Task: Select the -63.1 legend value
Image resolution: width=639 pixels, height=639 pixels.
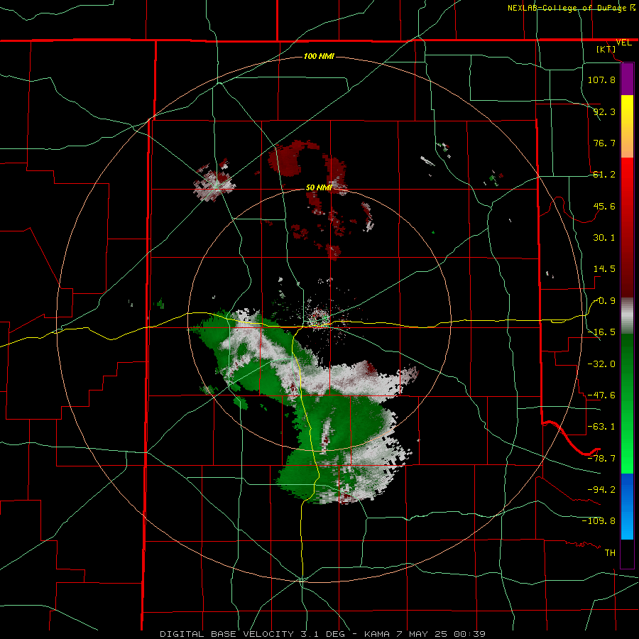Action: (x=601, y=427)
